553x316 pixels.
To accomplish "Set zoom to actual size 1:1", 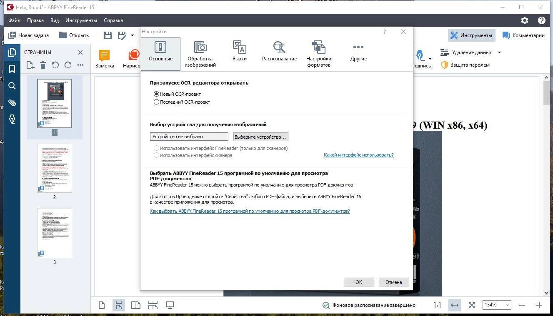I will (x=437, y=305).
